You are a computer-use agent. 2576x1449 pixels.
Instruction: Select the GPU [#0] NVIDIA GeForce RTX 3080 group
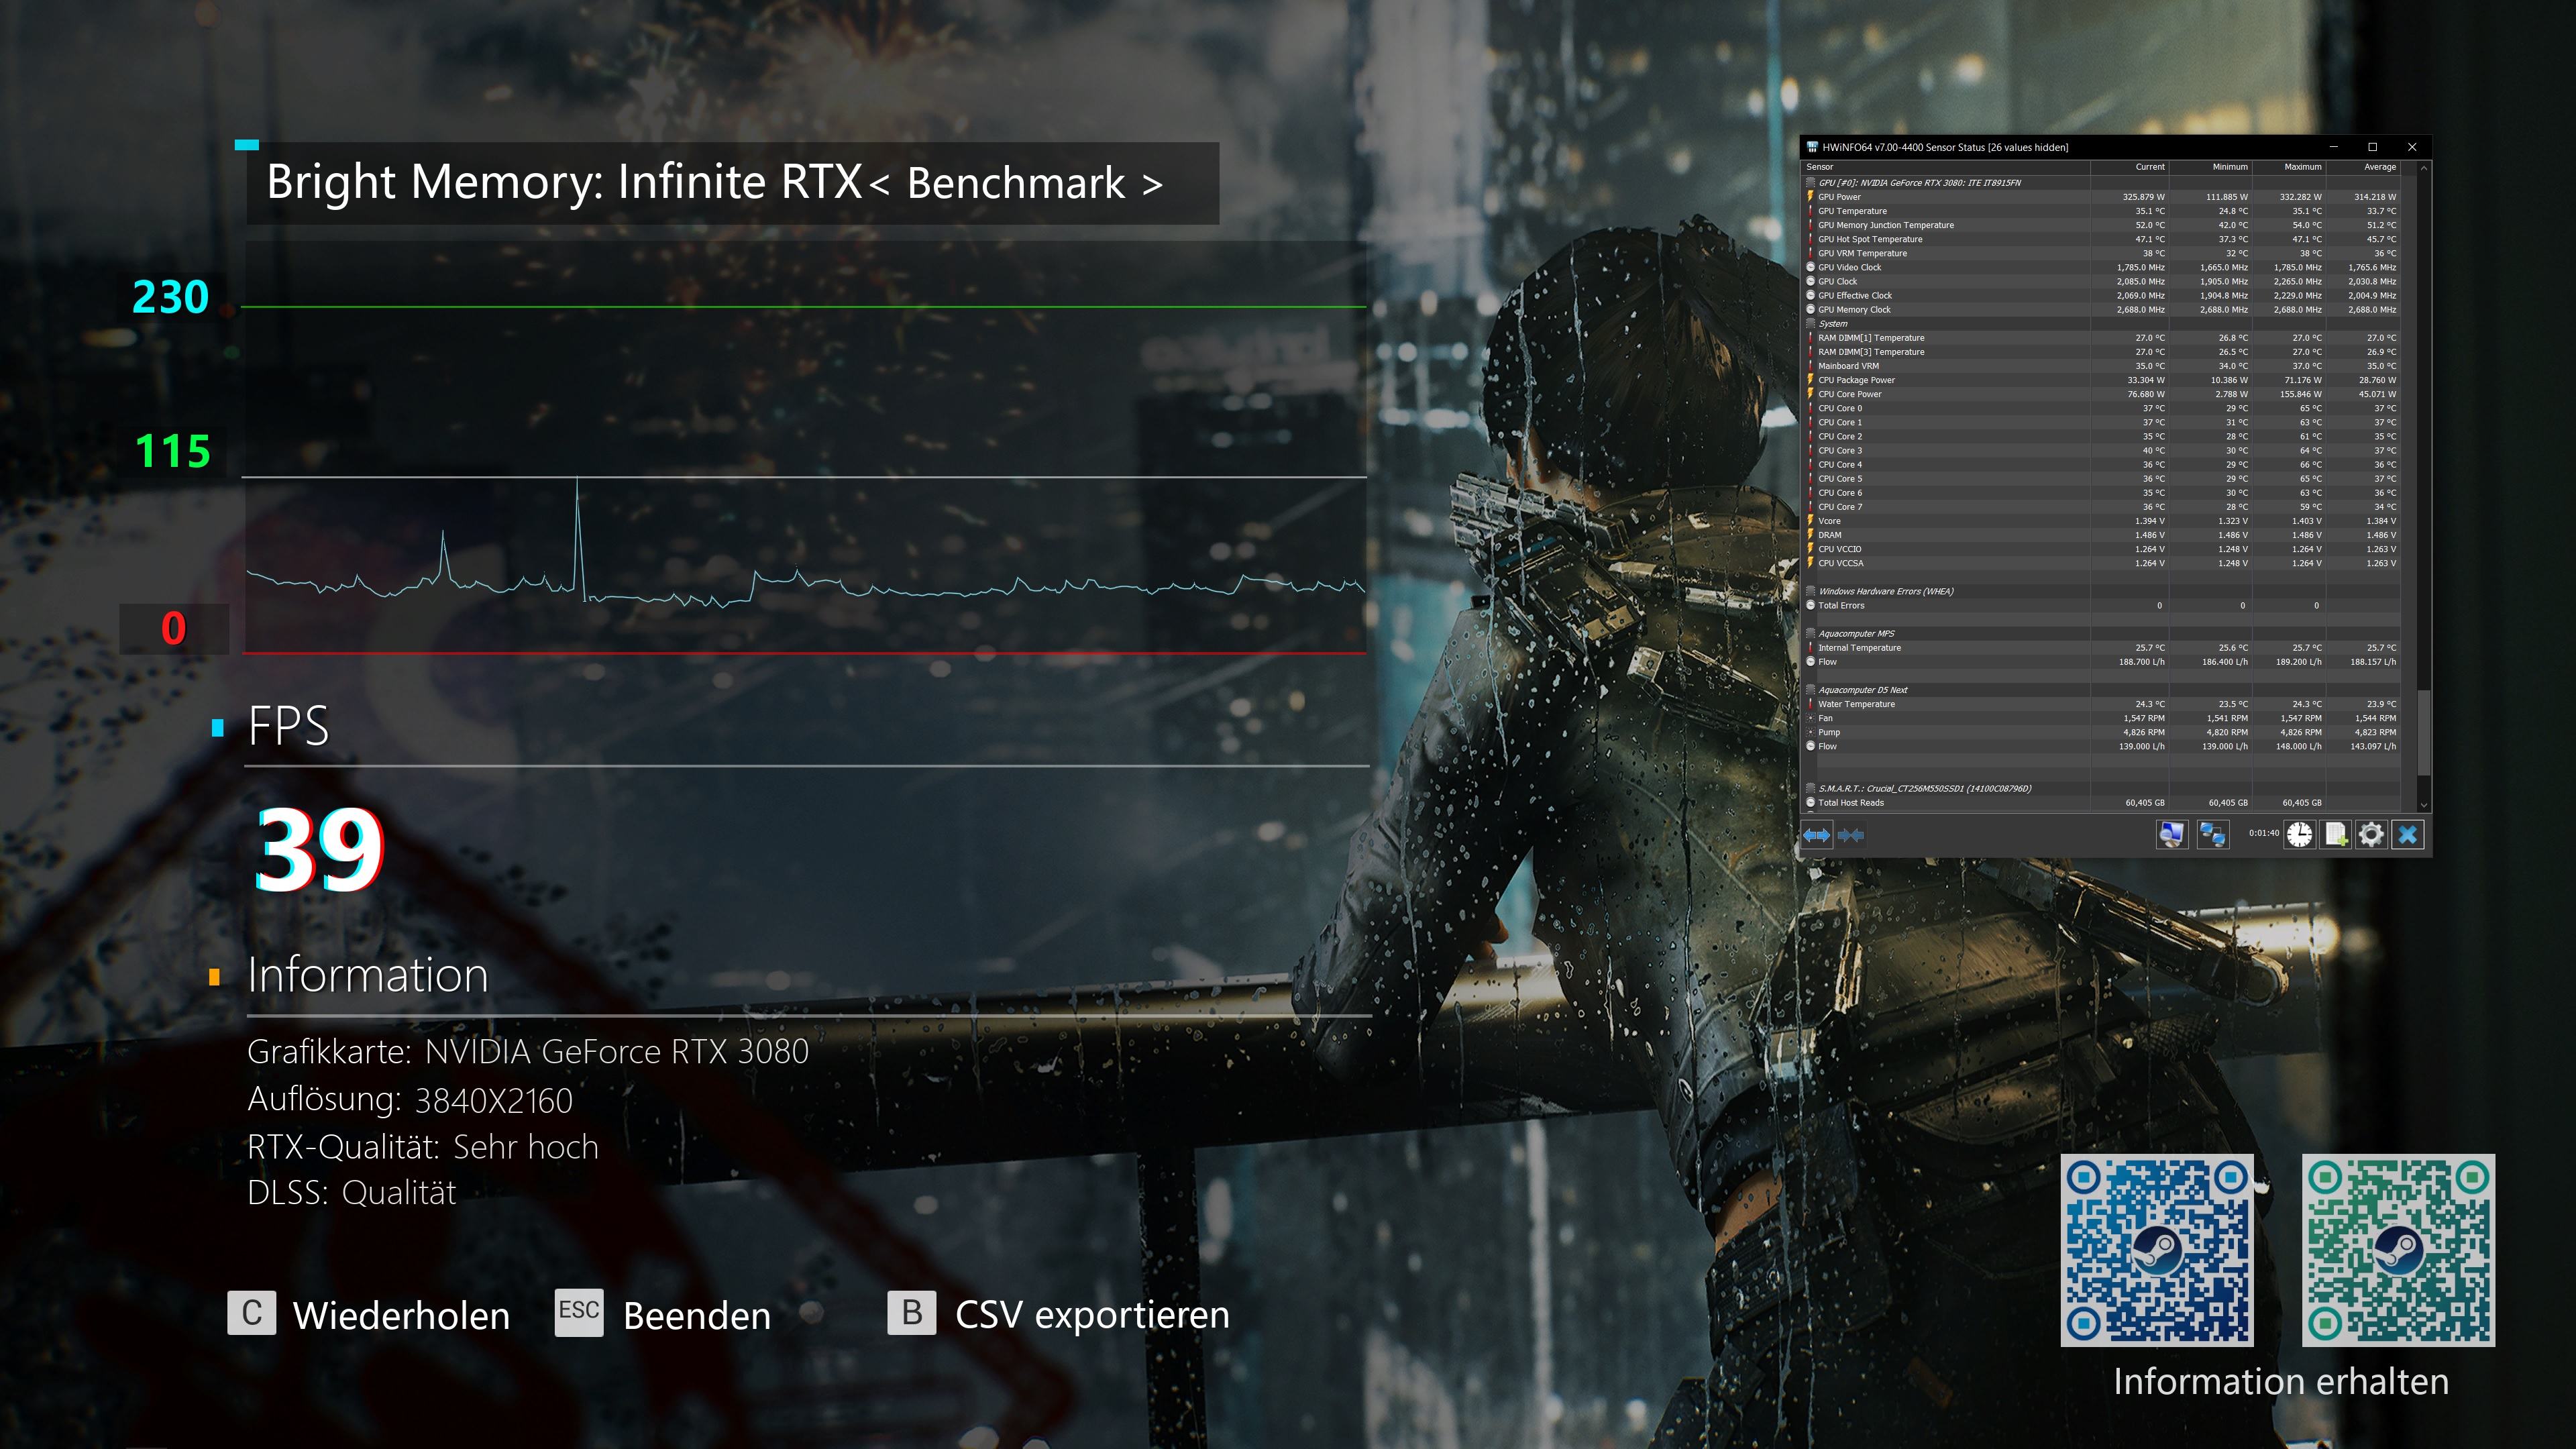pyautogui.click(x=1919, y=183)
